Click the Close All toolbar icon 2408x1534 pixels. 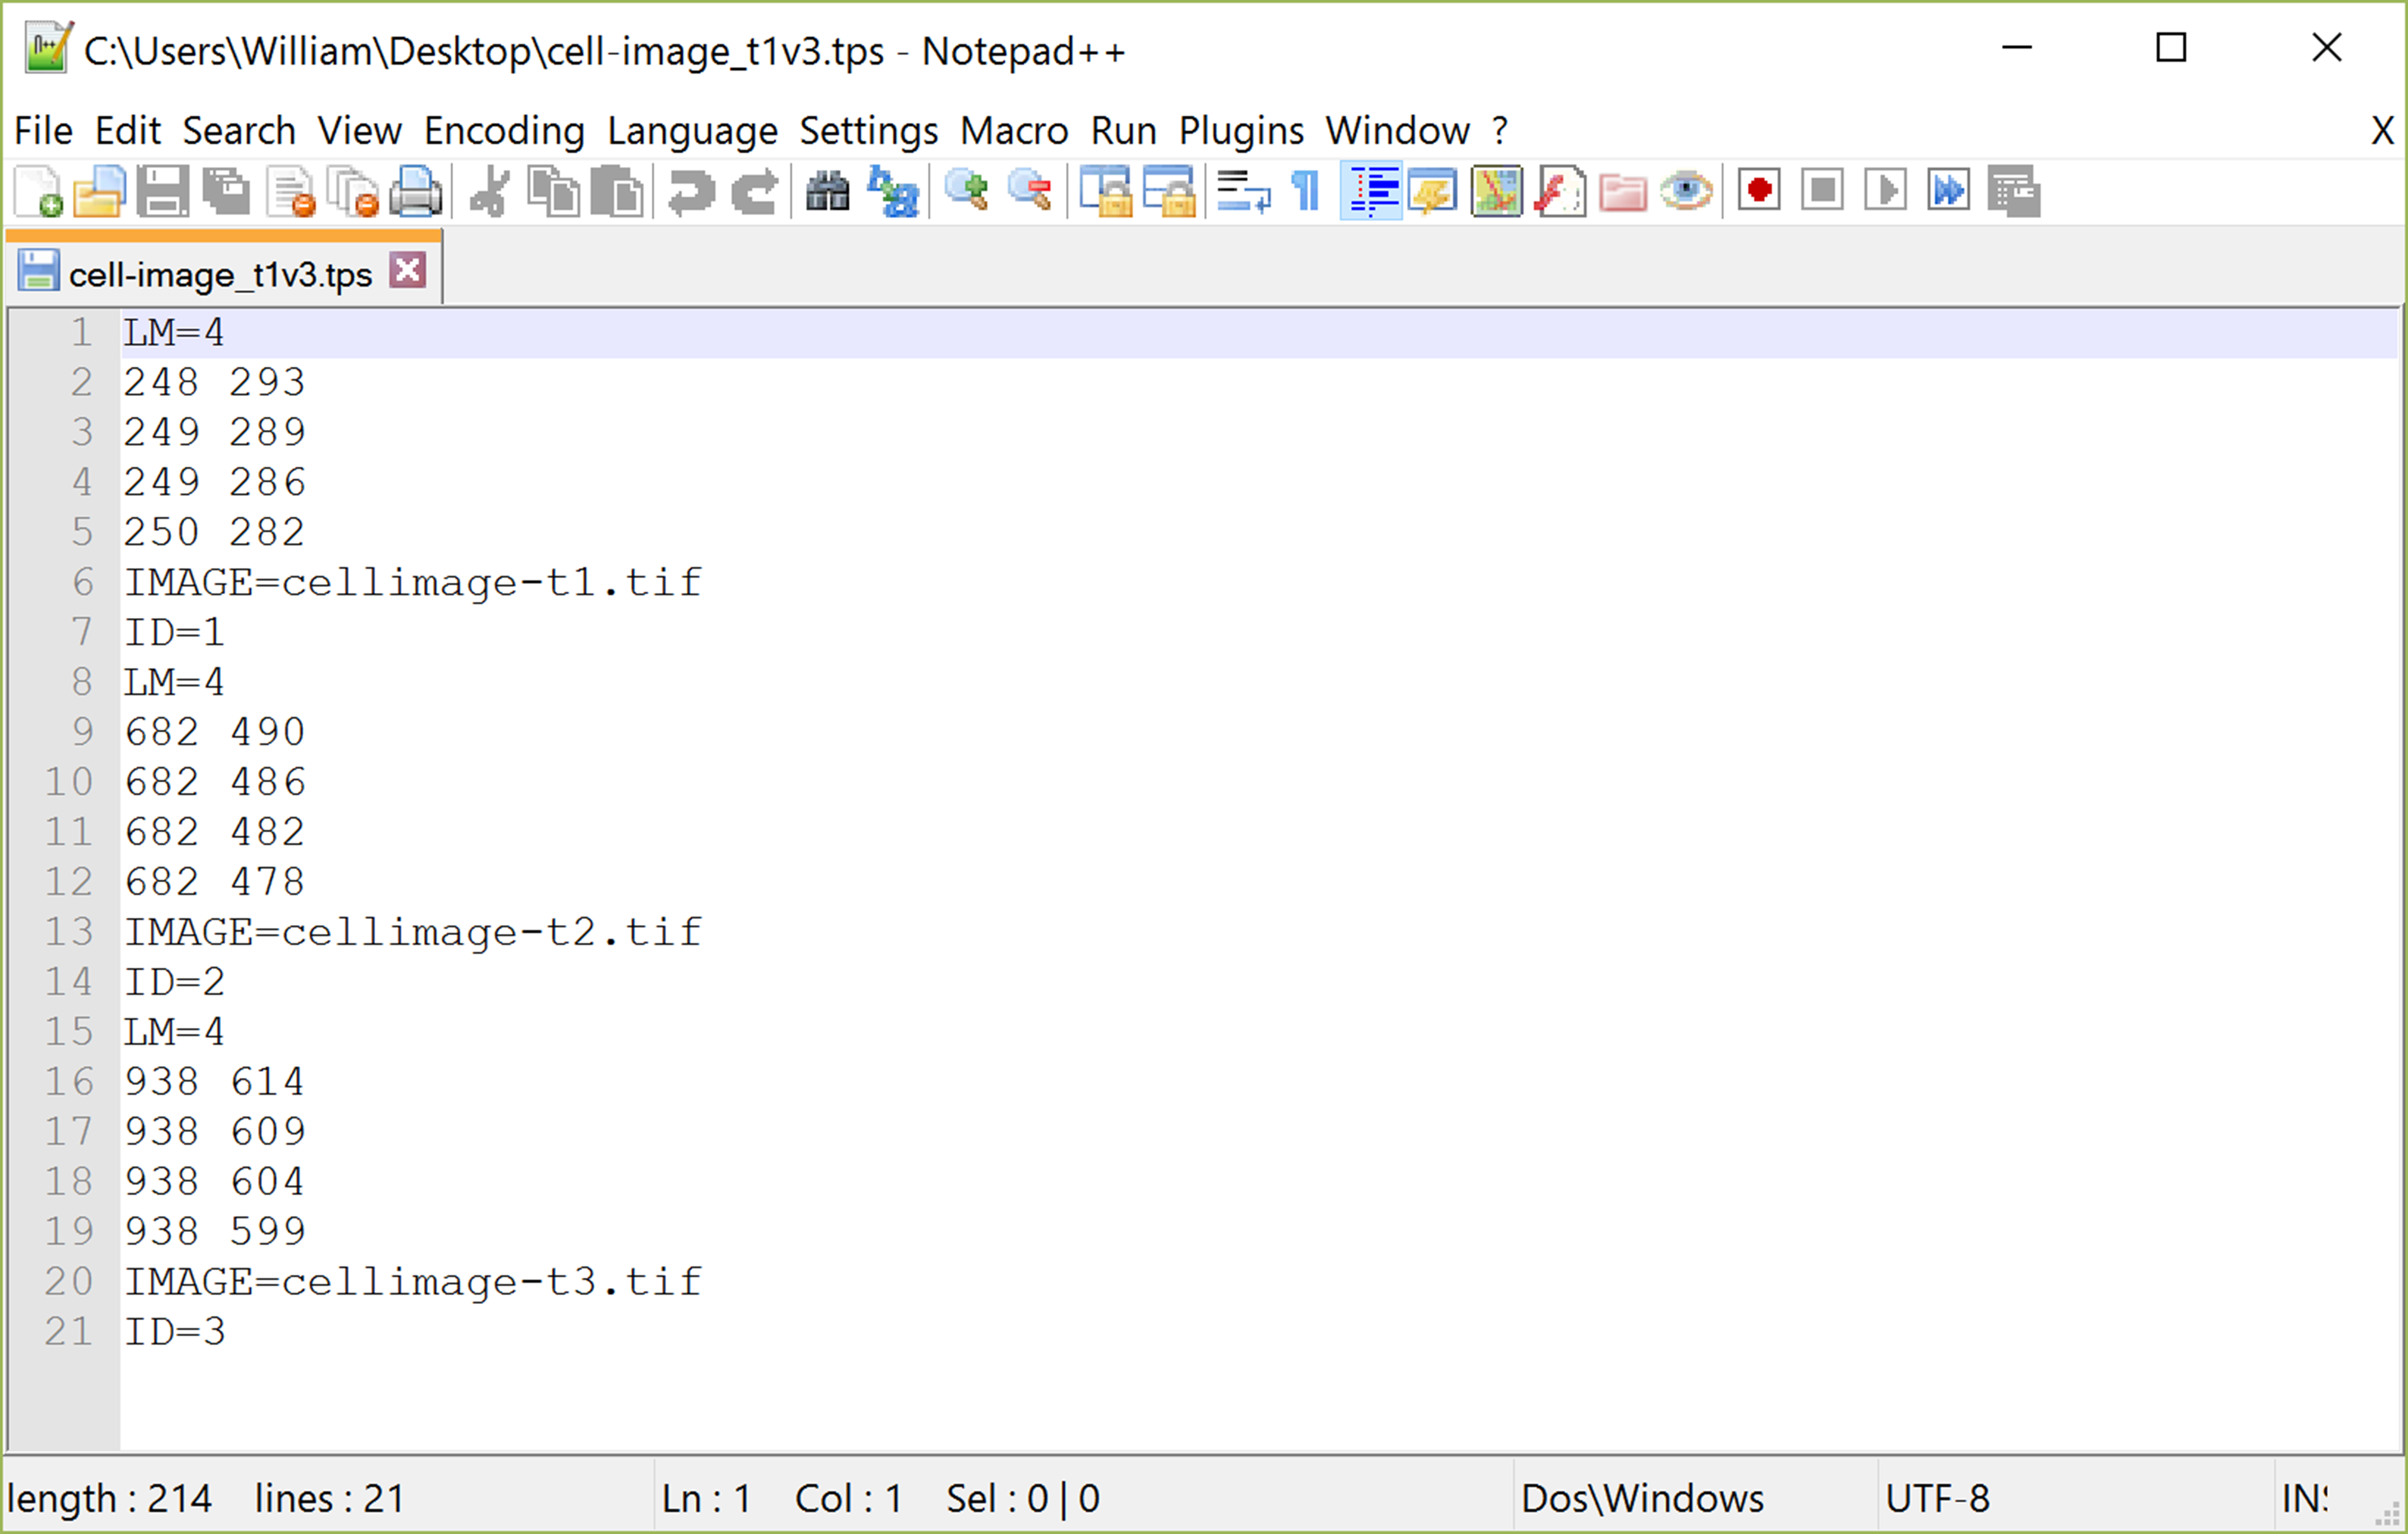click(353, 191)
